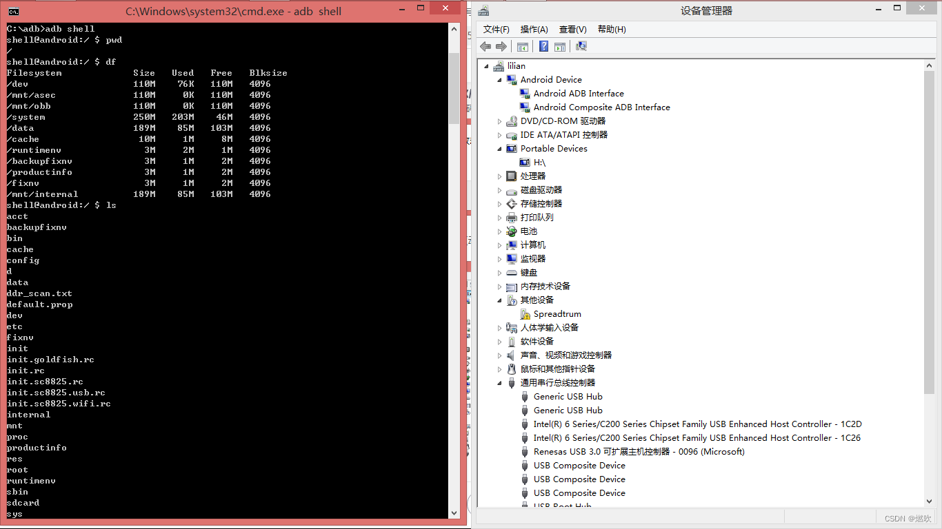Expand the DVD/CD-ROM 驱动器 category
942x529 pixels.
tap(500, 121)
